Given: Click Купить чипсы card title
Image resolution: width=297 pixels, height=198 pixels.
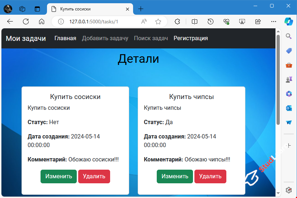Looking at the screenshot, I should (x=192, y=96).
